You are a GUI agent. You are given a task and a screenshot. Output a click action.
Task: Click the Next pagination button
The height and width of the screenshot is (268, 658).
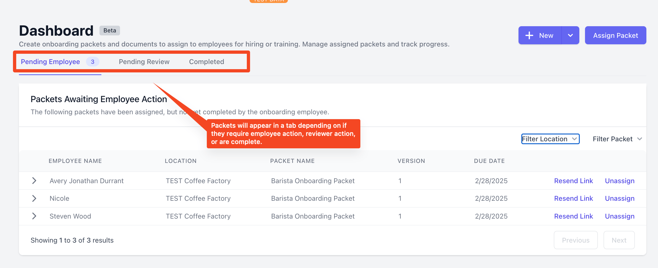tap(619, 240)
